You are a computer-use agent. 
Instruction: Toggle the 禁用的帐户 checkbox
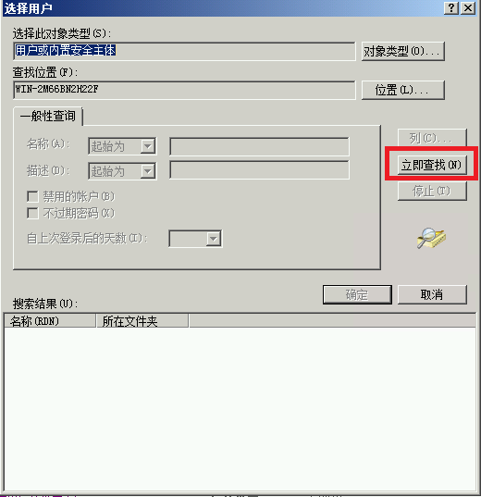[x=32, y=196]
